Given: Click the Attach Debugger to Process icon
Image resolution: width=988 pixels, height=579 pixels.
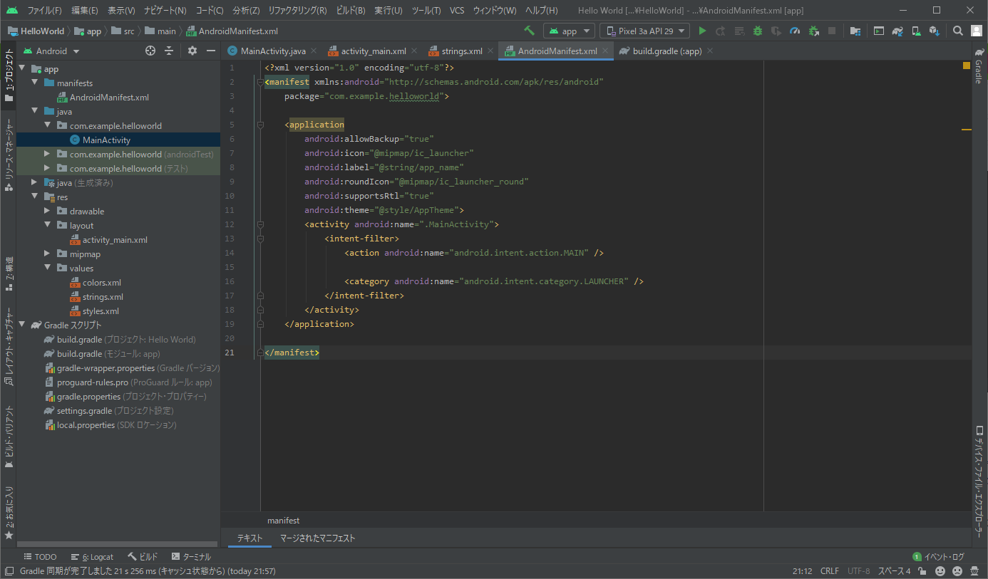Looking at the screenshot, I should pyautogui.click(x=814, y=31).
